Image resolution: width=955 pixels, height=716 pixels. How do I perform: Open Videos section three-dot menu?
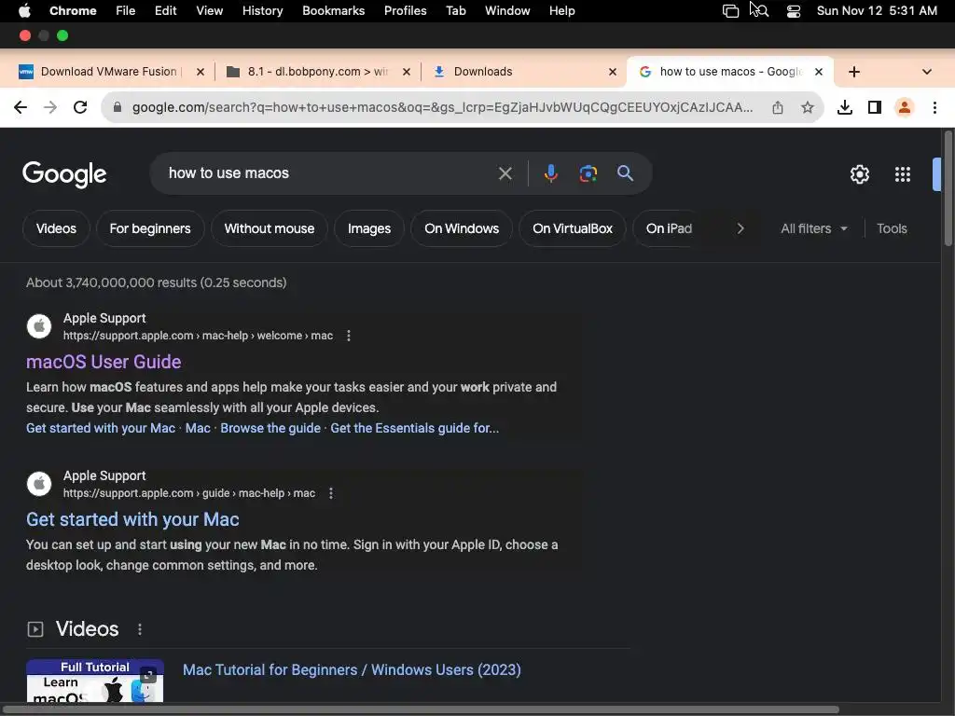tap(140, 629)
